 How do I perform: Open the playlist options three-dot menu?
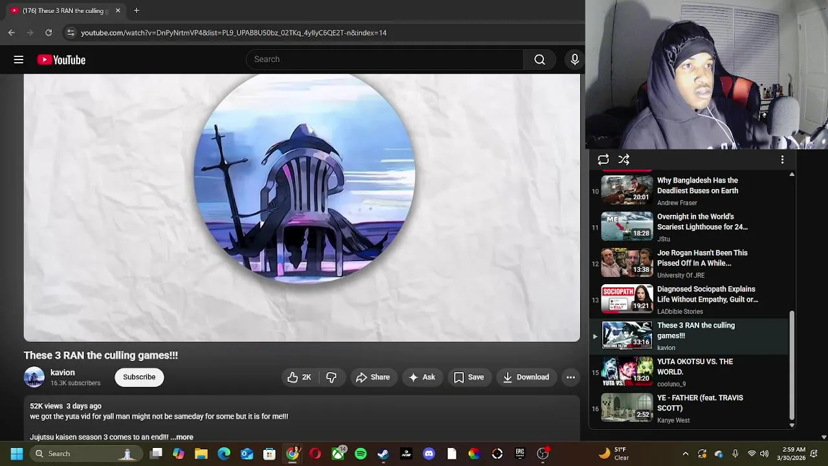[782, 159]
